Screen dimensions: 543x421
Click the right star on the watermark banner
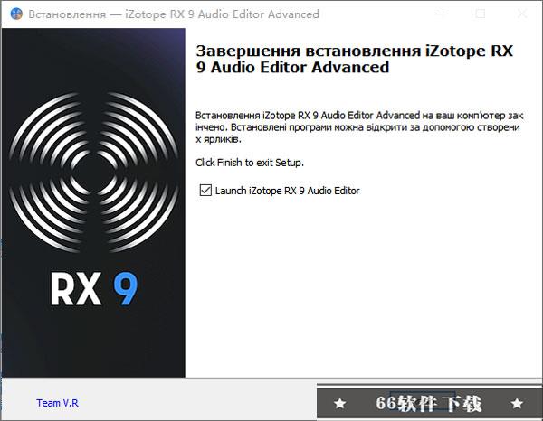pos(517,403)
